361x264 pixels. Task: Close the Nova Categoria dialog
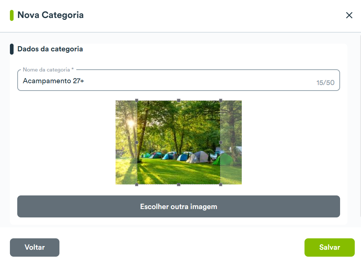click(x=349, y=15)
